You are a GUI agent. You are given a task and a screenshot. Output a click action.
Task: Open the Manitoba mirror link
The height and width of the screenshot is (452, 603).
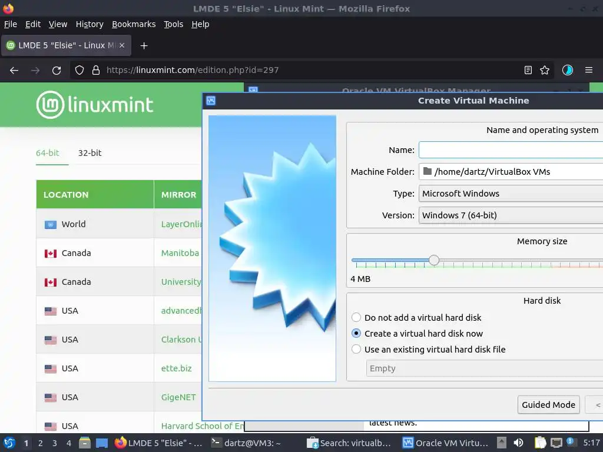tap(180, 253)
